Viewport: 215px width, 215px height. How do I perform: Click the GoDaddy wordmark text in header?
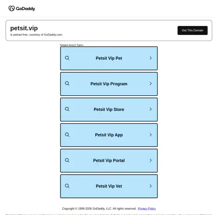(25, 9)
